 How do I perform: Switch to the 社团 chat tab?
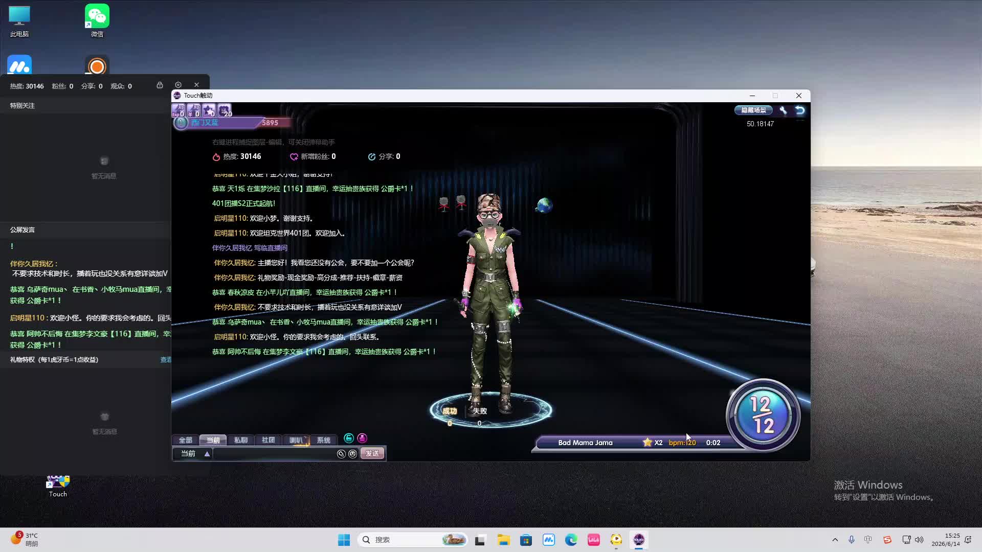[x=268, y=440]
